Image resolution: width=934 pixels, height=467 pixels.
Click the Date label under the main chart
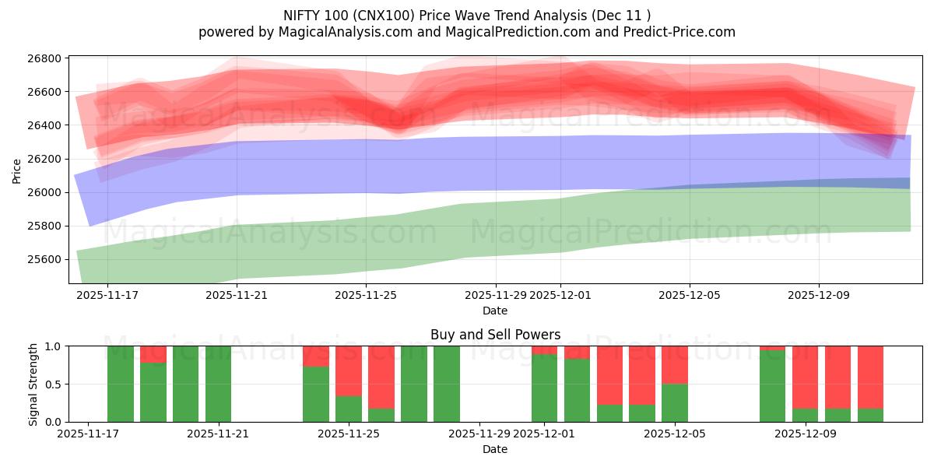493,311
